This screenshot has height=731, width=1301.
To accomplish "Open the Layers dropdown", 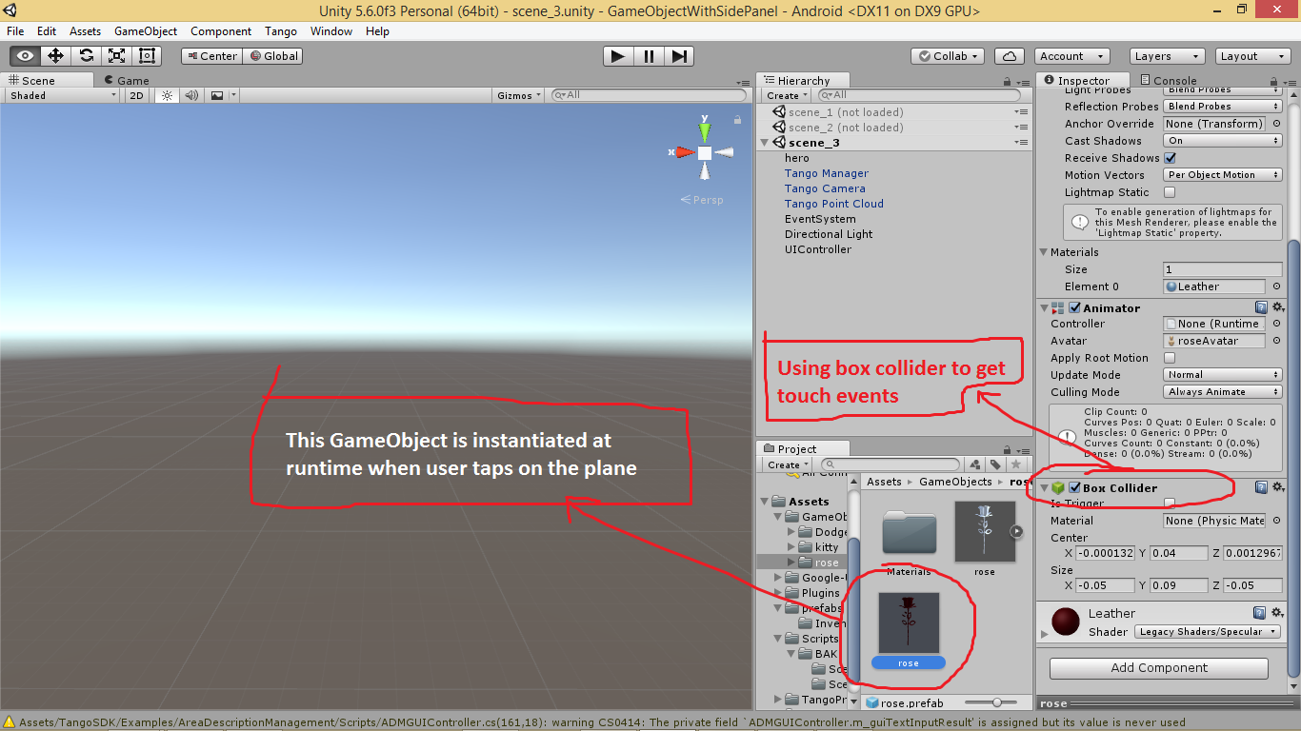I will pyautogui.click(x=1166, y=56).
